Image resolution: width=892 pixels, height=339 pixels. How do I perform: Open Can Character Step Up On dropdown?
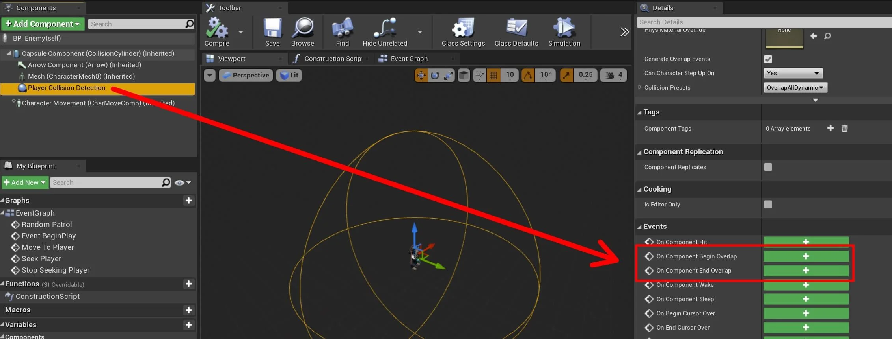coord(793,73)
